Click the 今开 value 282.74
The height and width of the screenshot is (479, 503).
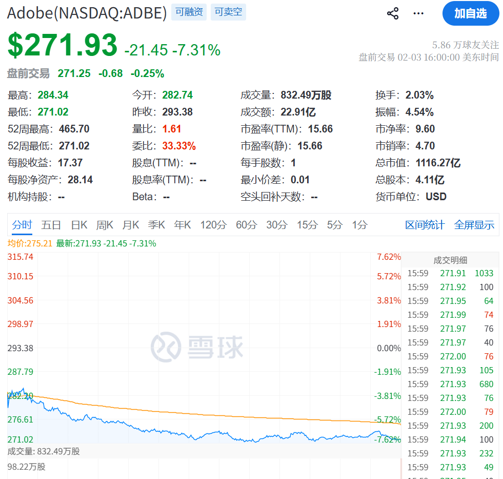[x=177, y=95]
